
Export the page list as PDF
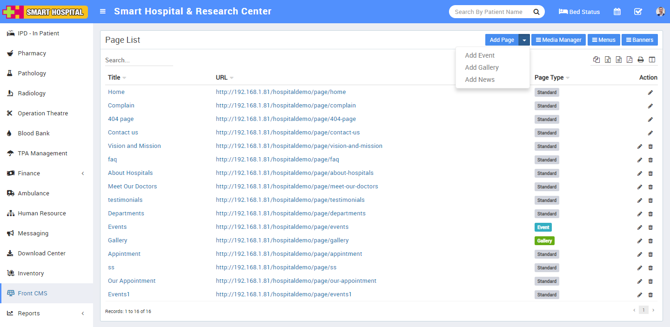pyautogui.click(x=630, y=60)
